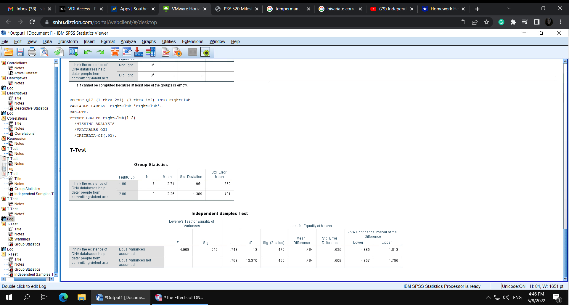The height and width of the screenshot is (305, 569).
Task: Open the browser Extensions puzzle icon
Action: 513,22
